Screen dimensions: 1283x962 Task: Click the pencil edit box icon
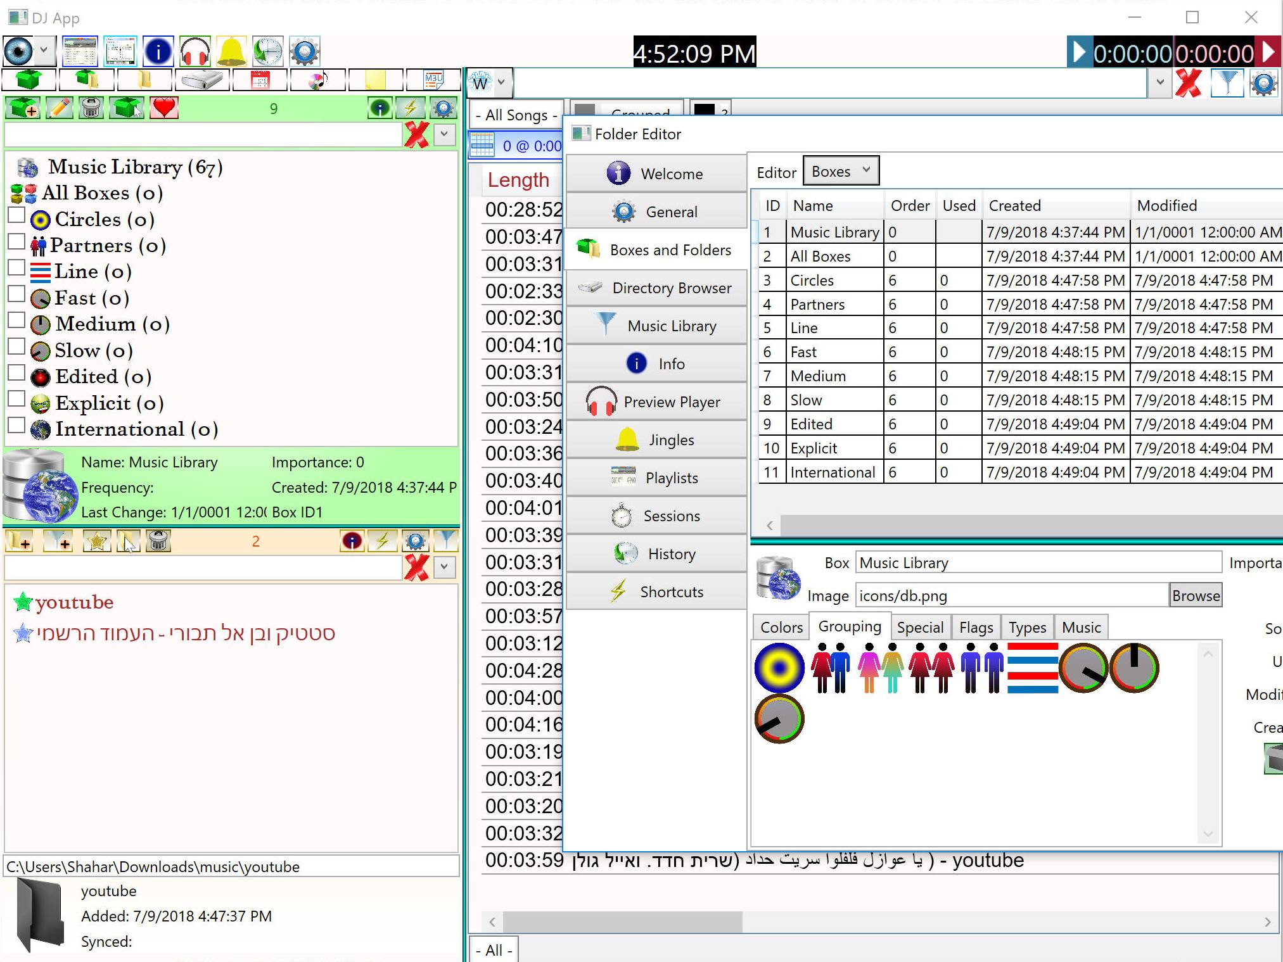pyautogui.click(x=59, y=108)
